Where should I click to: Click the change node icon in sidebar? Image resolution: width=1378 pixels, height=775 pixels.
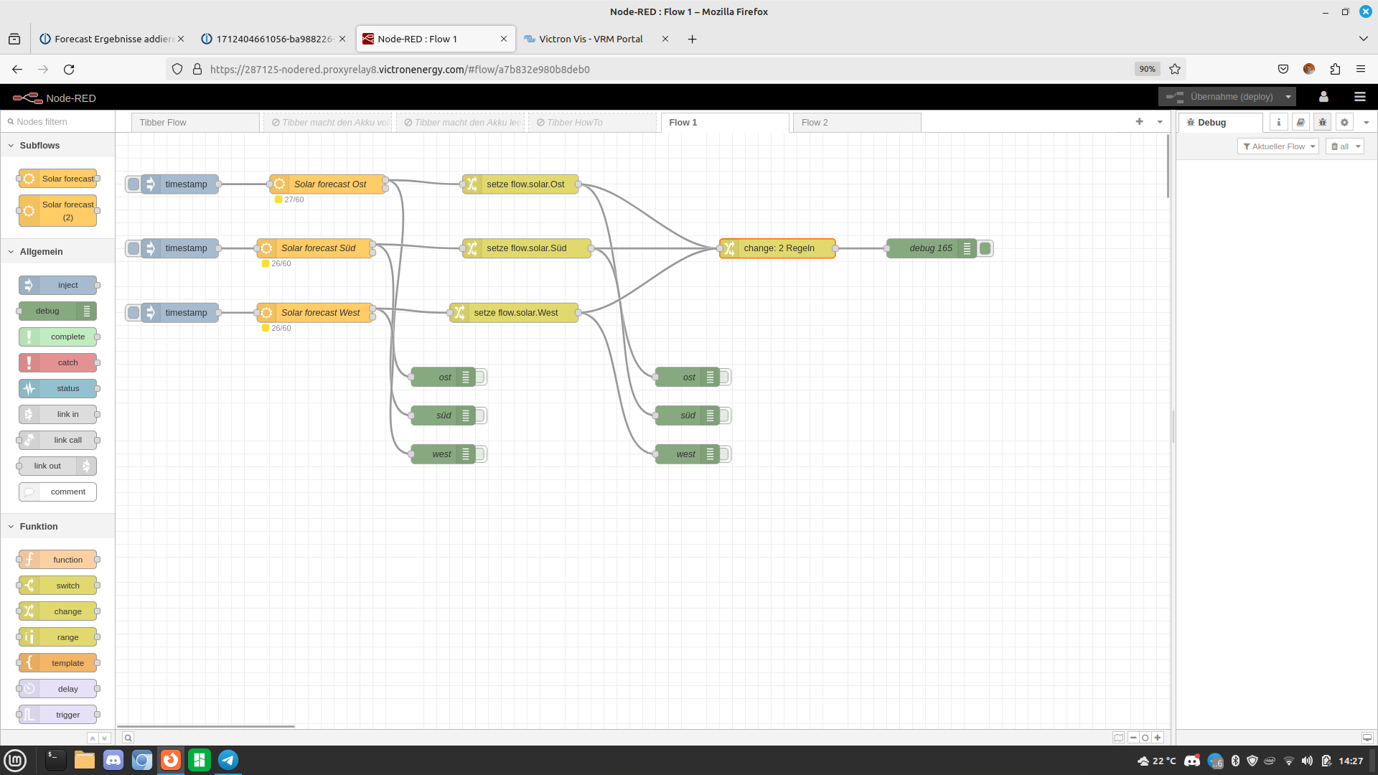point(29,611)
